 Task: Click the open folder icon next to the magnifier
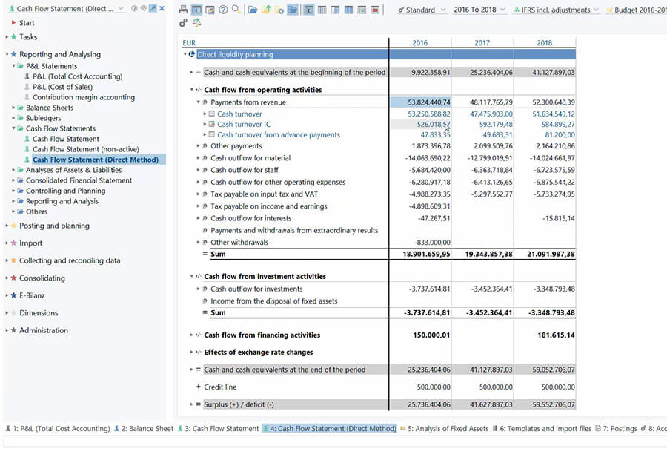pyautogui.click(x=253, y=10)
